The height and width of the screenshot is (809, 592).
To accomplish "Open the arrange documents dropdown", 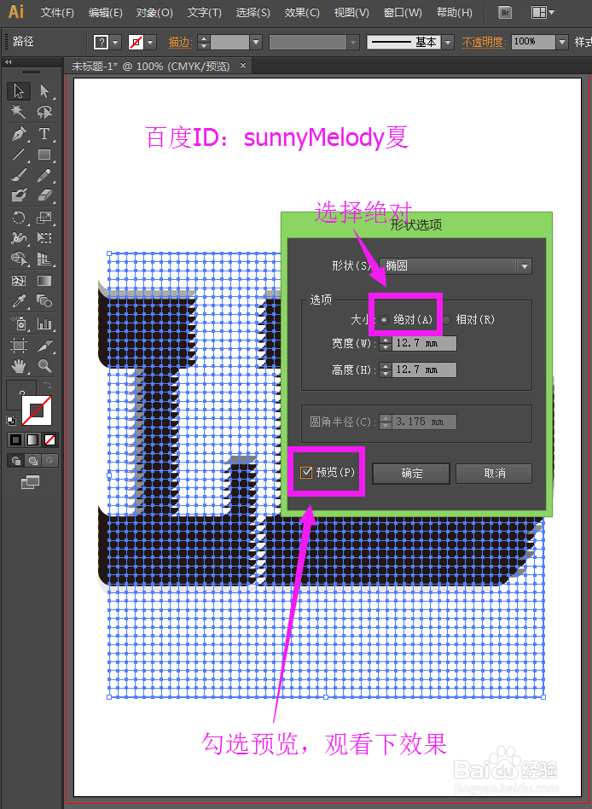I will (543, 13).
